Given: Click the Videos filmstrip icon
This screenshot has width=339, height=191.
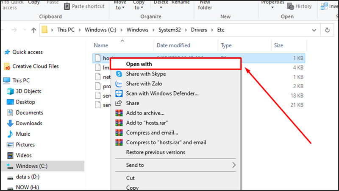Looking at the screenshot, I should (10, 155).
